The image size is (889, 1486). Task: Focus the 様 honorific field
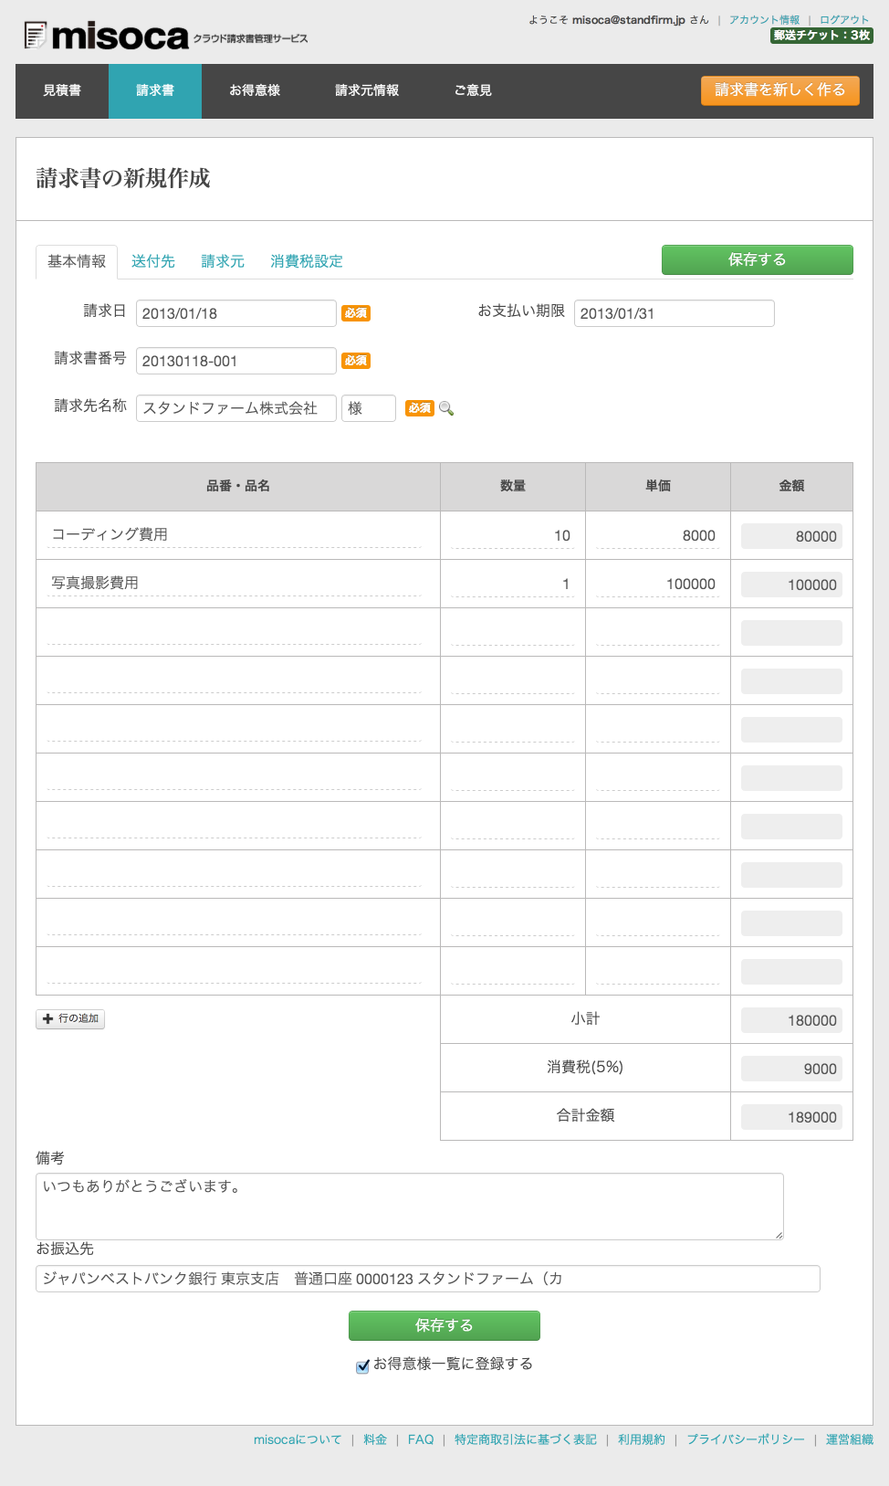coord(369,408)
